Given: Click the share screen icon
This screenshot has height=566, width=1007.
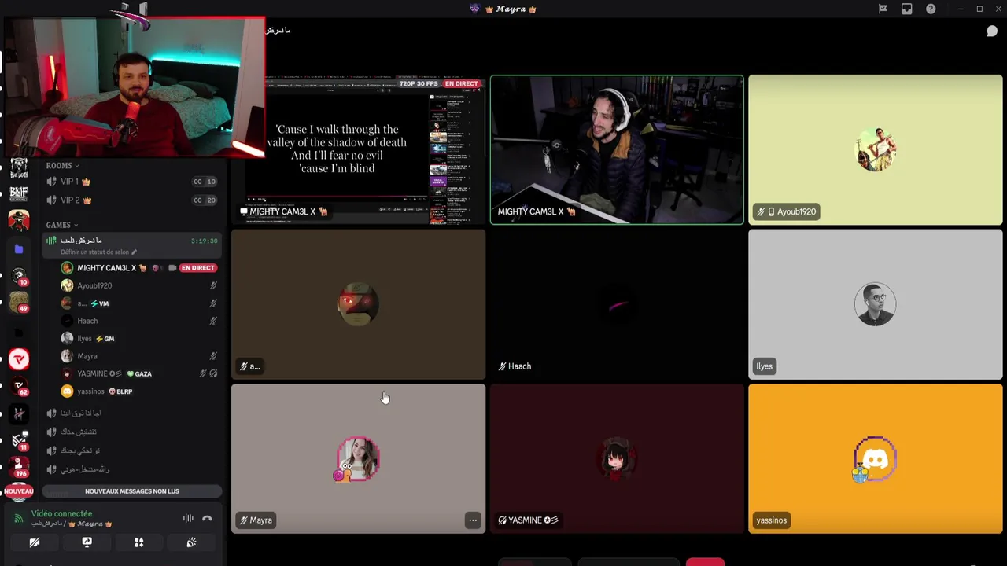Looking at the screenshot, I should pos(87,542).
